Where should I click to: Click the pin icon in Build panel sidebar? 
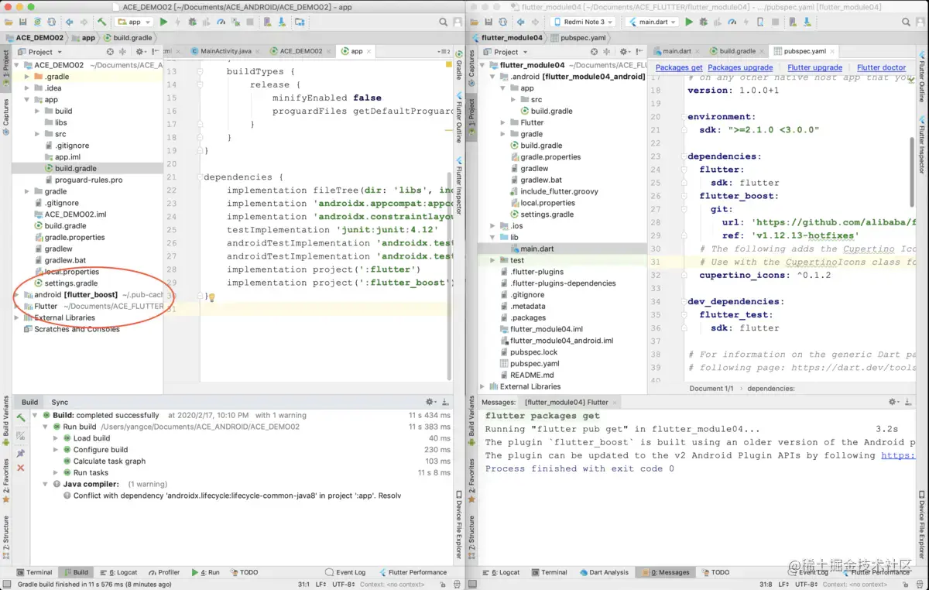pyautogui.click(x=21, y=453)
